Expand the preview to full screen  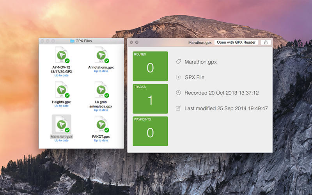[x=137, y=42]
